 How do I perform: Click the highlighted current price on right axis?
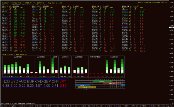(x=171, y=27)
